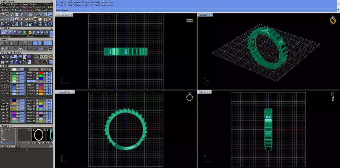Toggle the blue on/off switch for Gem 01 layer

coord(22,85)
